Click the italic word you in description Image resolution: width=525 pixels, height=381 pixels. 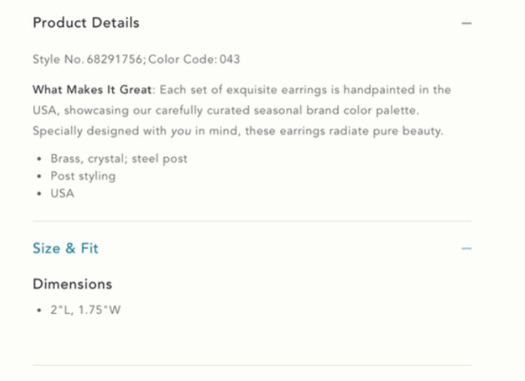click(181, 131)
